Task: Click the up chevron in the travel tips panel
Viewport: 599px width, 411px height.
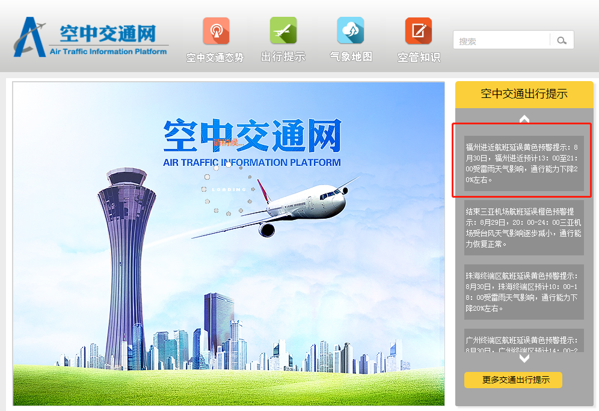Action: pyautogui.click(x=524, y=119)
